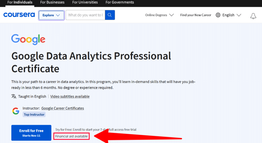The width and height of the screenshot is (262, 143).
Task: Click Enroll for Free button
Action: (x=31, y=133)
